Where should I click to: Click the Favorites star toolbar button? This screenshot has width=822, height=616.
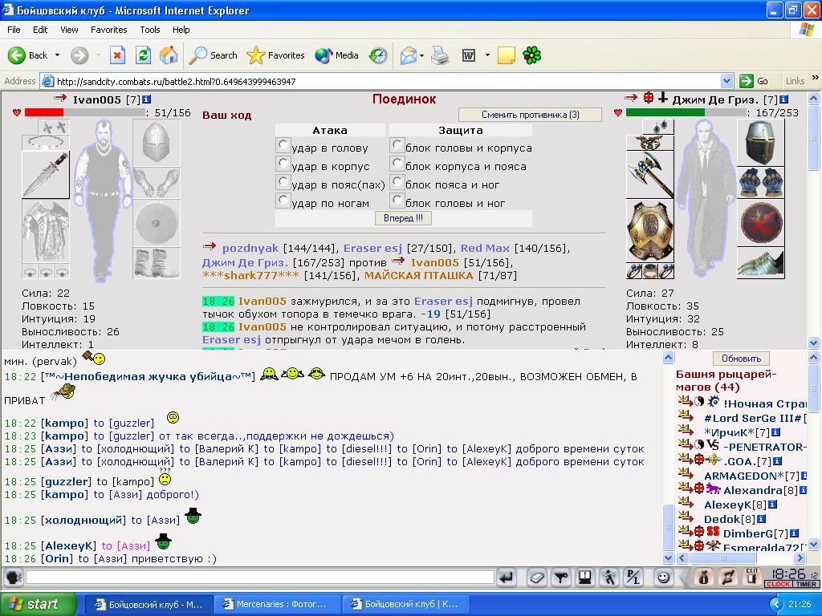click(x=275, y=55)
